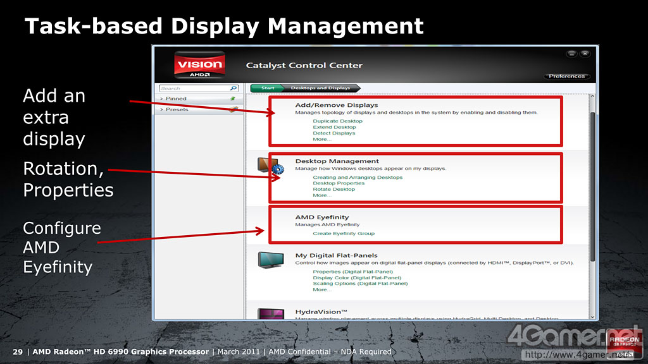Click the Desktop Management monitor gear icon

tap(271, 166)
